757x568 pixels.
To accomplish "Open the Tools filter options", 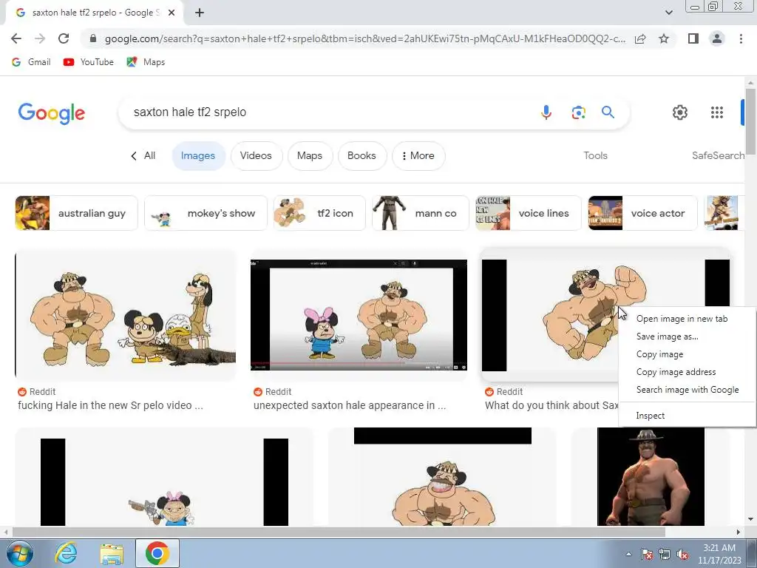I will 595,155.
